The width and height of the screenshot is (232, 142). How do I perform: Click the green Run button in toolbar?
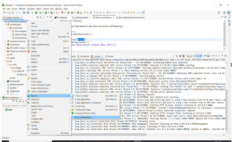(x=46, y=13)
